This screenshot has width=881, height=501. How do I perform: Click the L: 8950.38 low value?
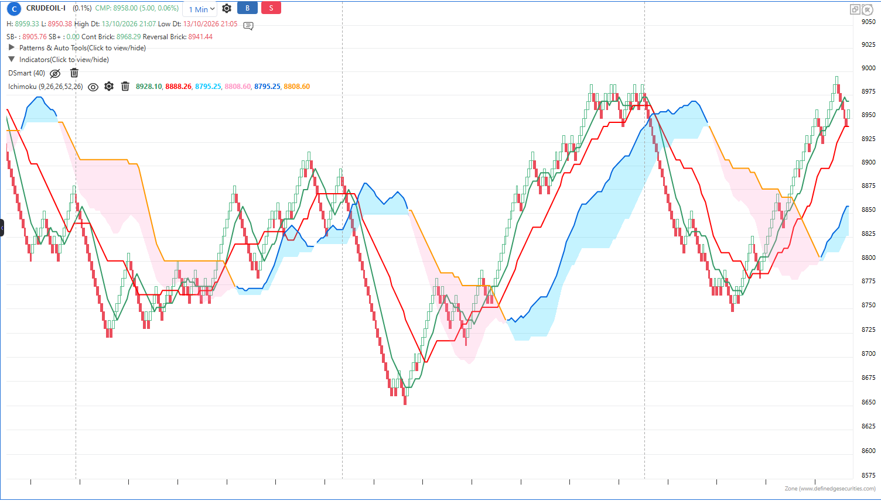57,24
